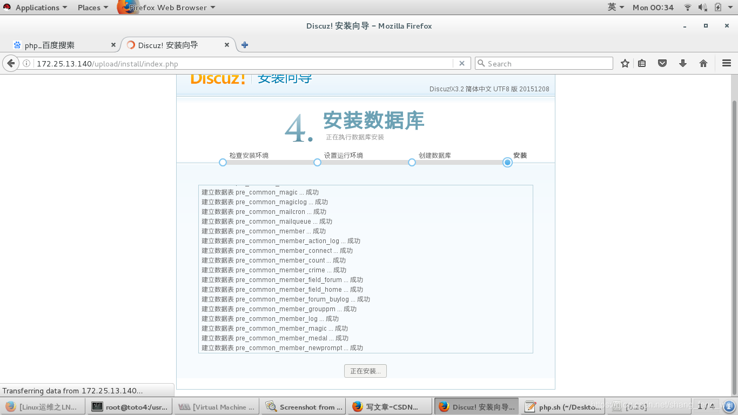The height and width of the screenshot is (415, 738).
Task: Open the Firefox hamburger menu
Action: (727, 63)
